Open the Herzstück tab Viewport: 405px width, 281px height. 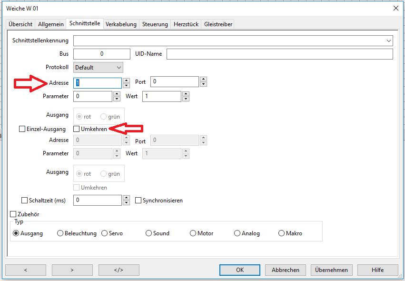click(x=186, y=24)
